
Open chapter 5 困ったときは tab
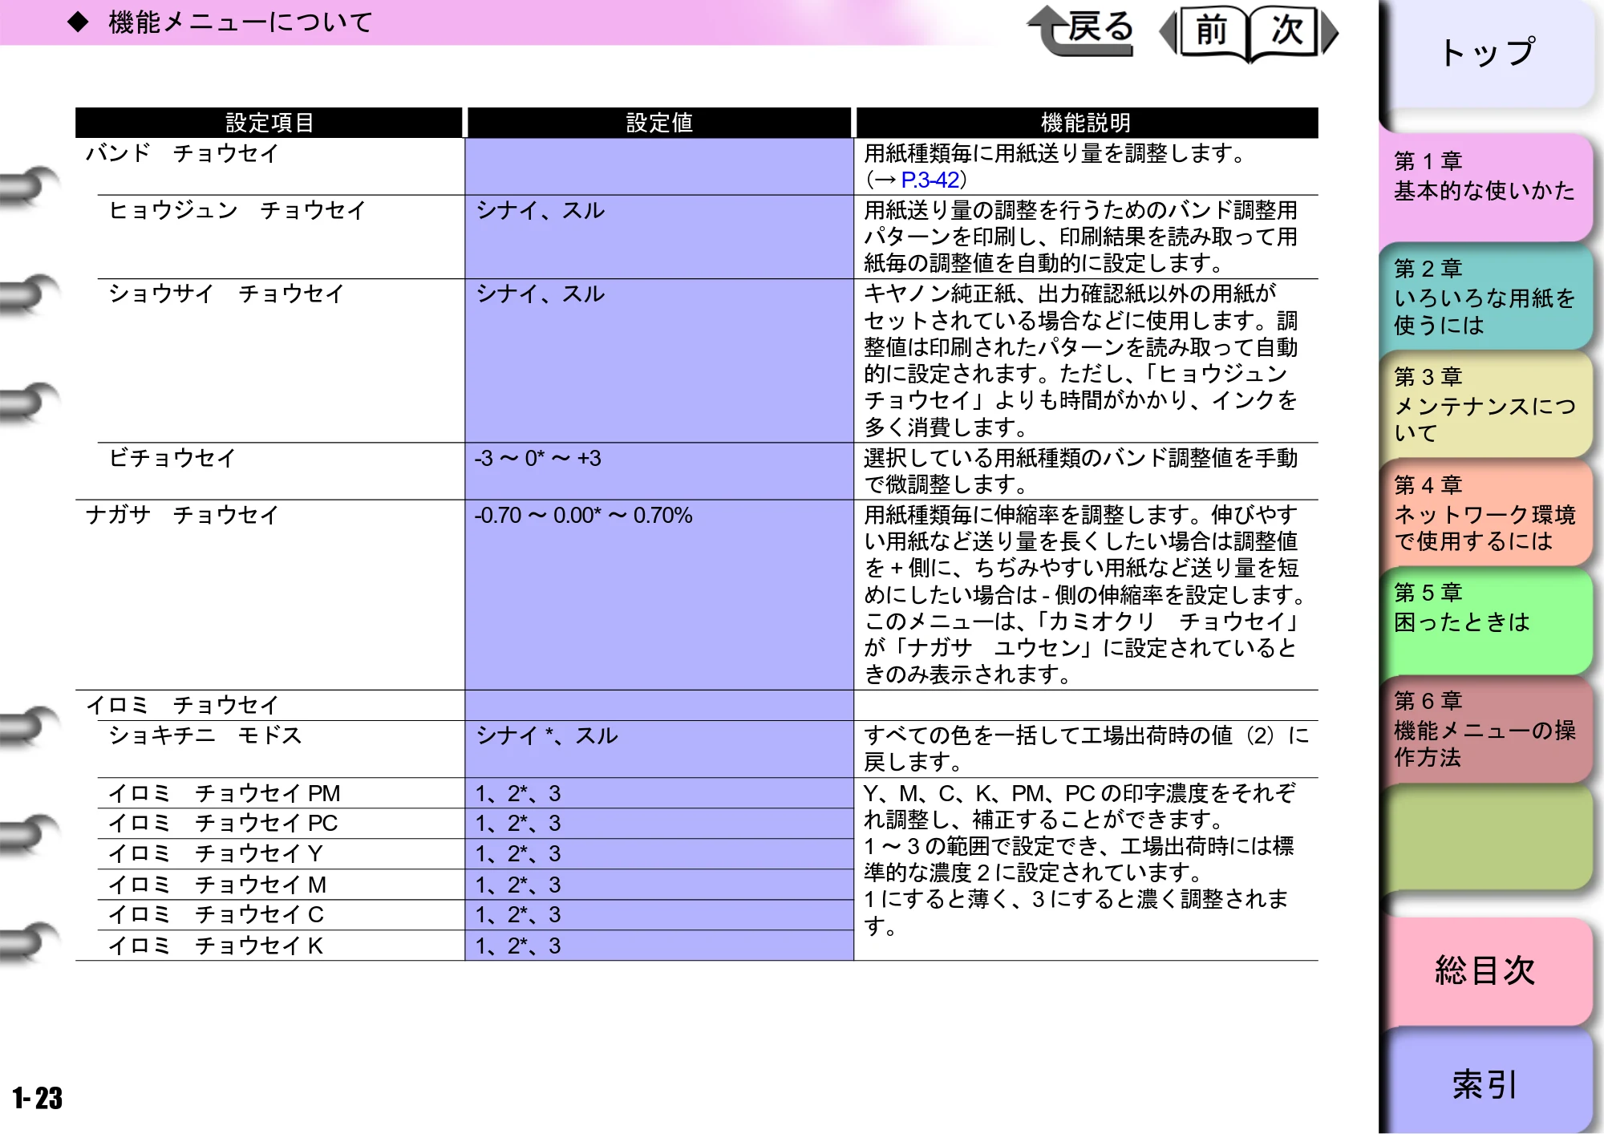[x=1485, y=622]
